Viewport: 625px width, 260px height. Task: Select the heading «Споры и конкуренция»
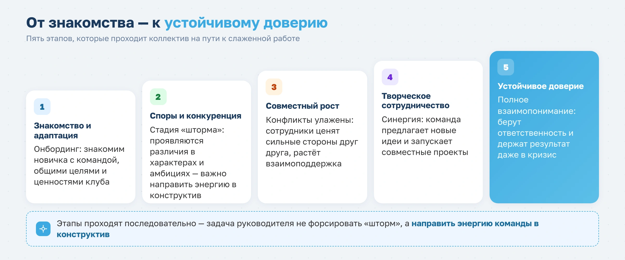(x=196, y=116)
